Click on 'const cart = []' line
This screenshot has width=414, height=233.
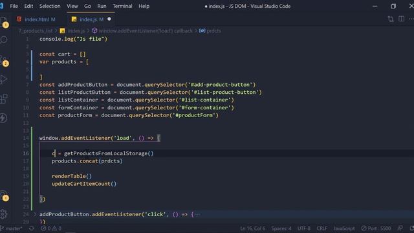click(x=63, y=54)
